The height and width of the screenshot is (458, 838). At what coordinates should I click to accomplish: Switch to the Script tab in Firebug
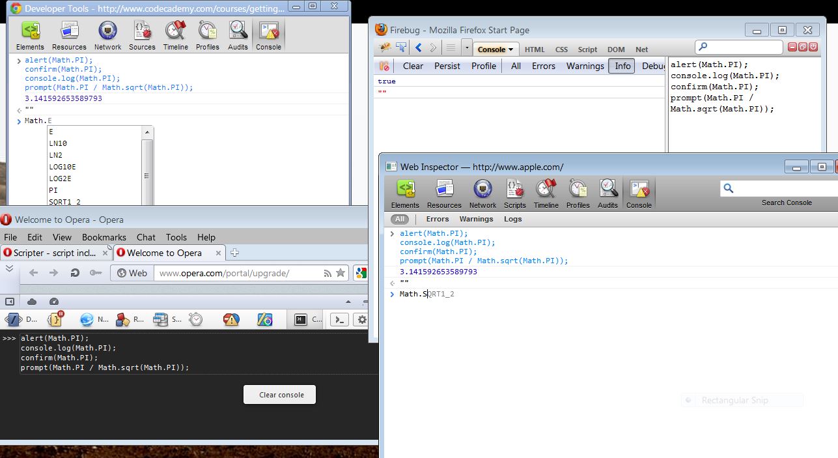click(x=587, y=50)
